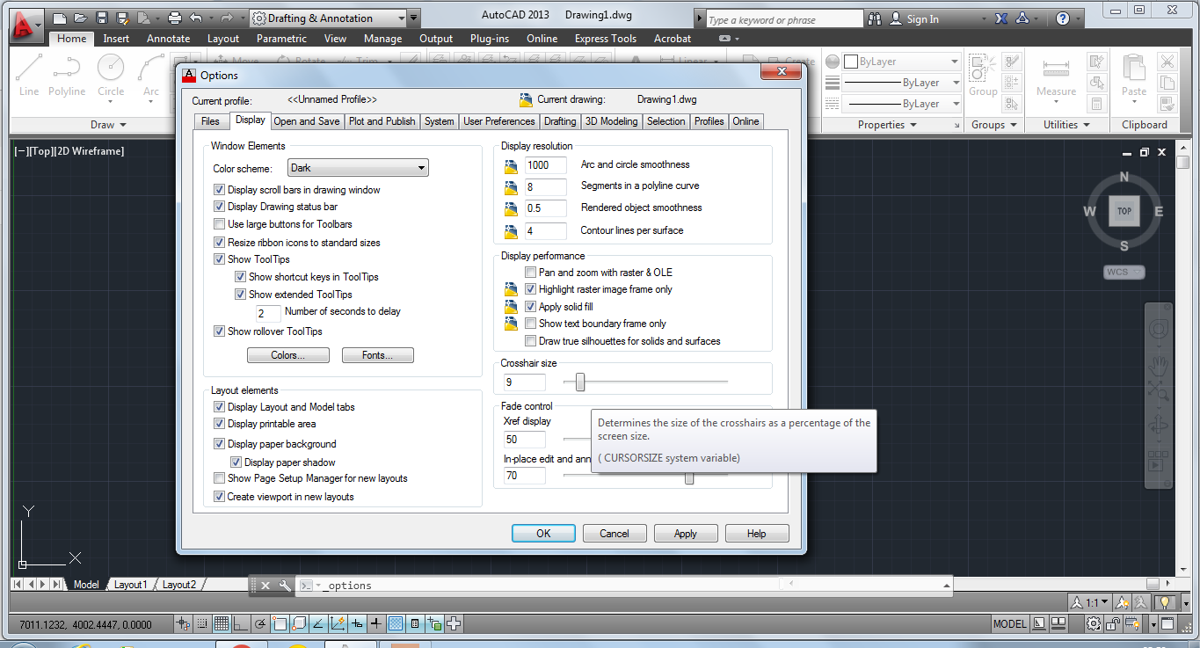
Task: Enable Pan and zoom with raster & OLE
Action: (x=530, y=273)
